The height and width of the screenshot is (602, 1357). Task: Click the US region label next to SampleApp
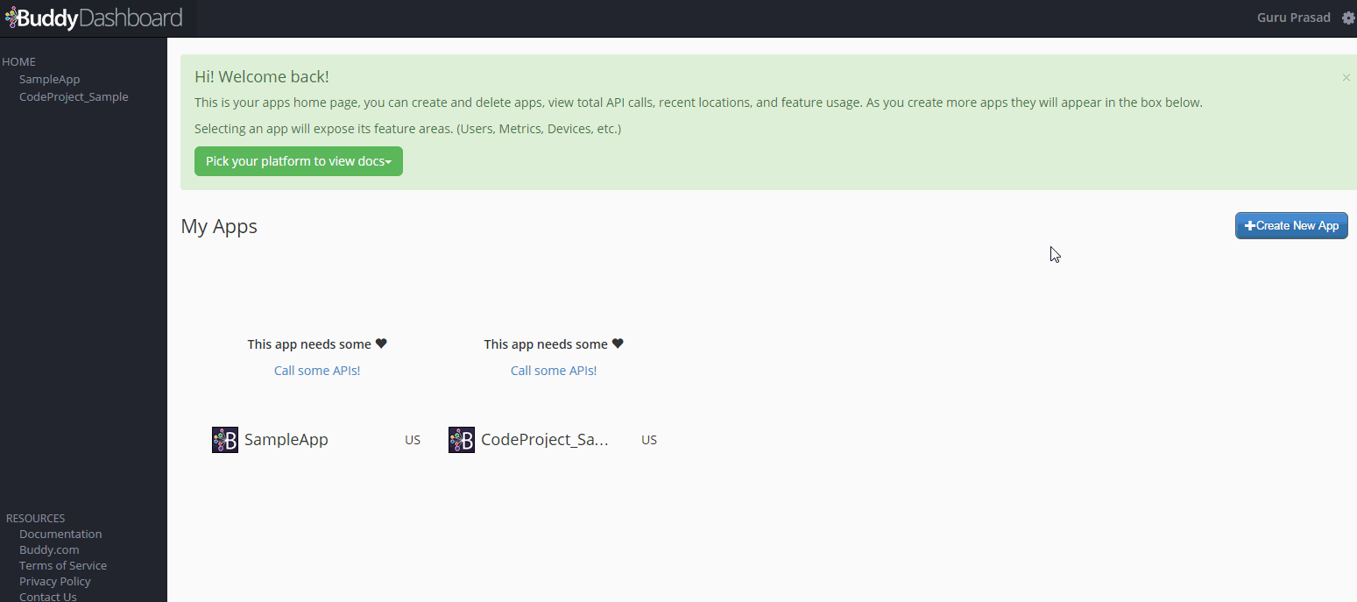coord(413,440)
